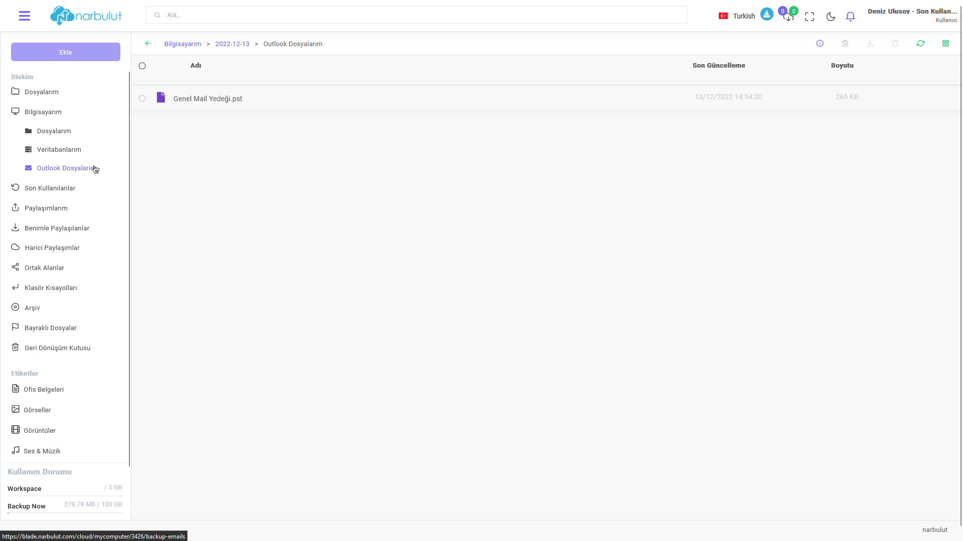Screen dimensions: 963x541
Task: Enable dark mode with moon icon
Action: [x=831, y=17]
